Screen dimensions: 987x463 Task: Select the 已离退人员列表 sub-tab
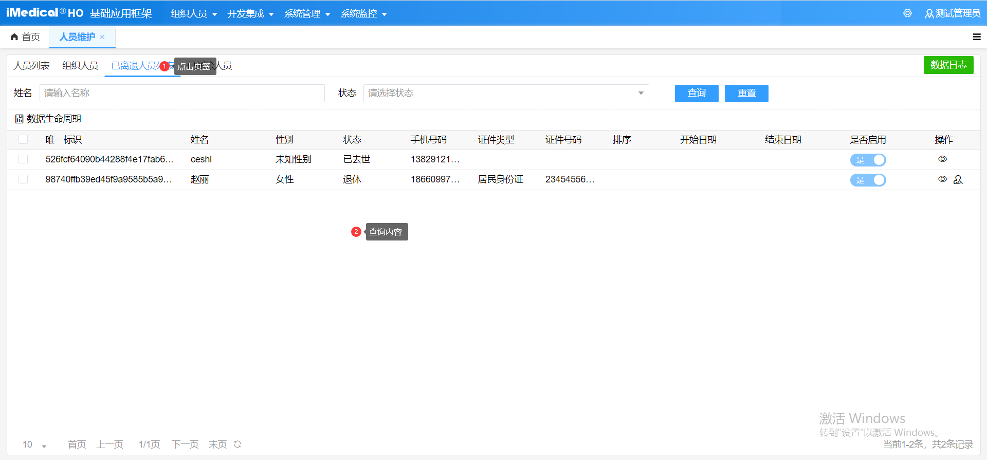point(142,66)
